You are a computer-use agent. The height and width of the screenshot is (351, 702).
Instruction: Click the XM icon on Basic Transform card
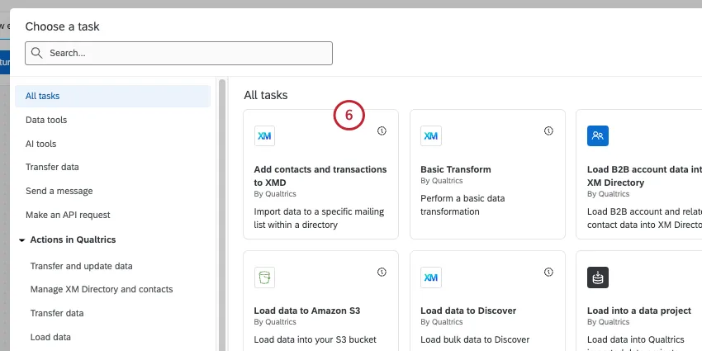[431, 136]
